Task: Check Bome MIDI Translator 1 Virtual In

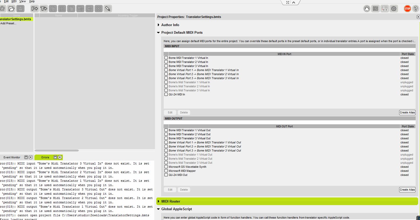Action: (166, 58)
